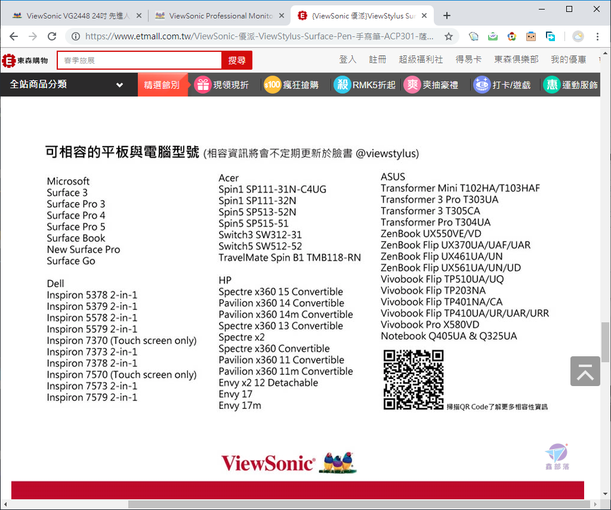611x510 pixels.
Task: Open the 我的優惠 link
Action: click(x=568, y=60)
